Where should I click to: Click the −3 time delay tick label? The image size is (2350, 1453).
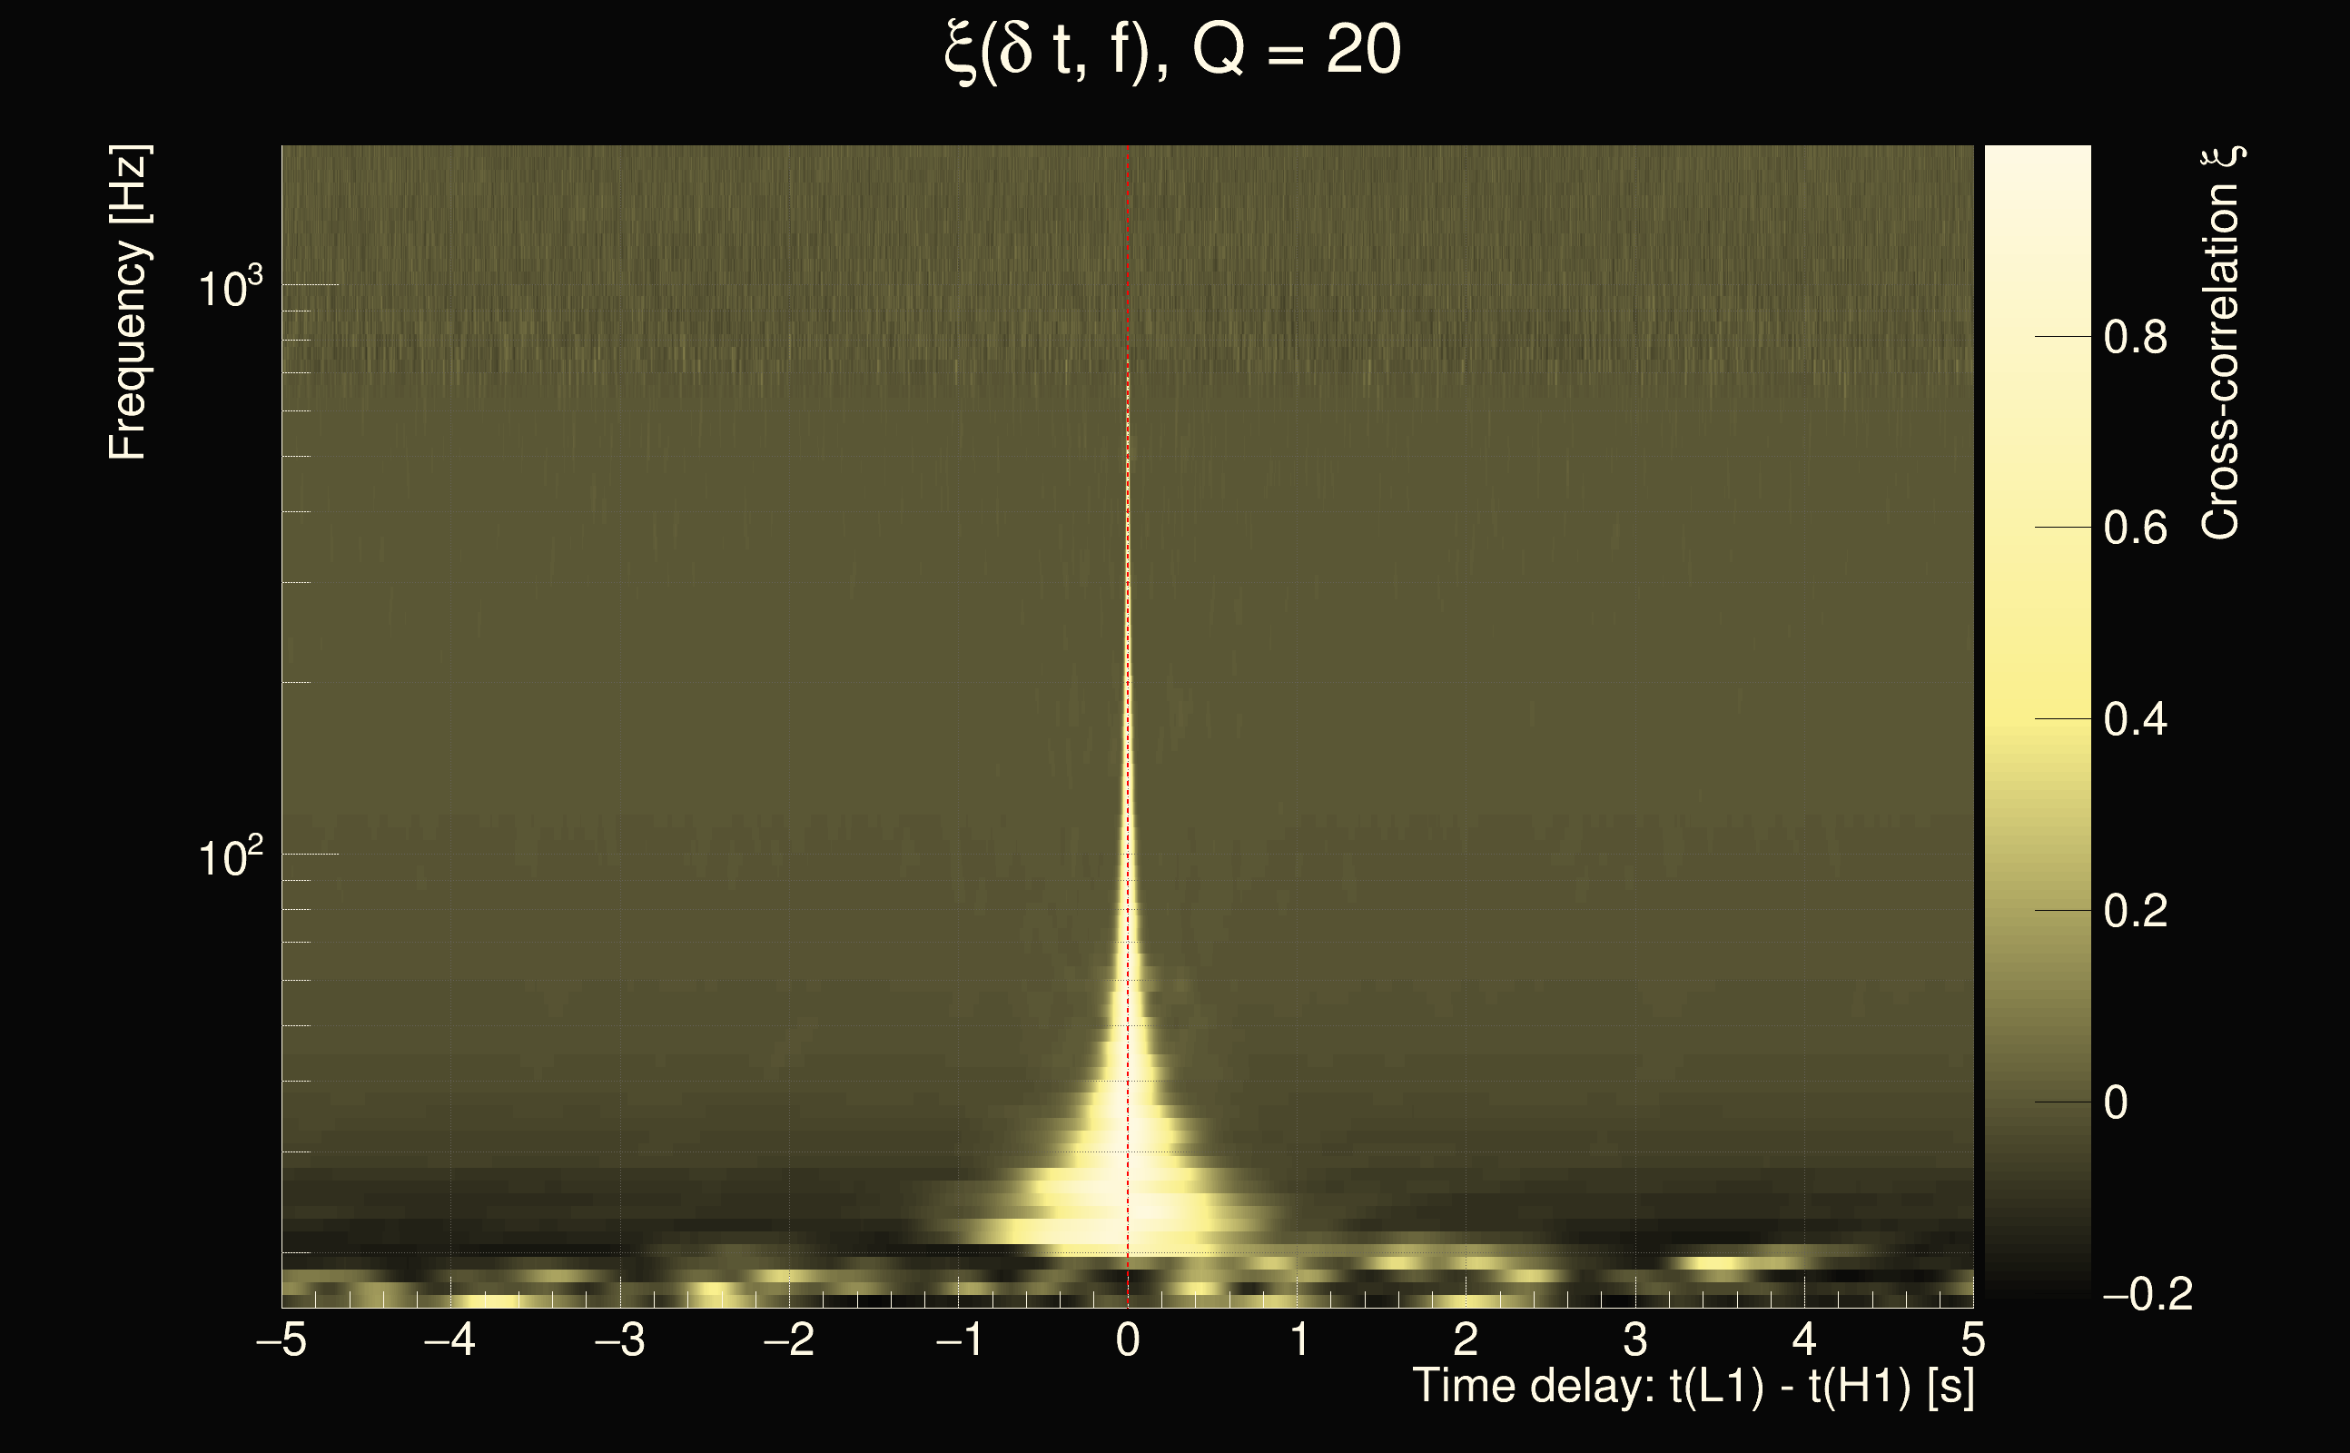point(618,1339)
